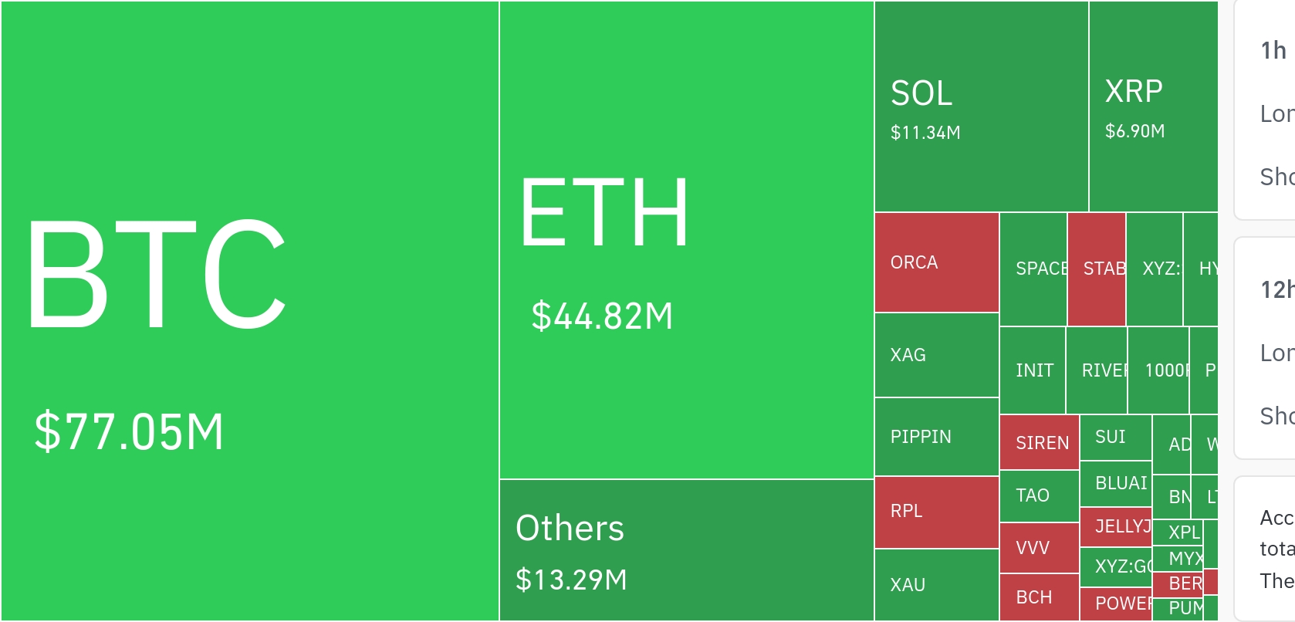Open the SOL $11.34M block
The width and height of the screenshot is (1295, 622).
pos(981,106)
